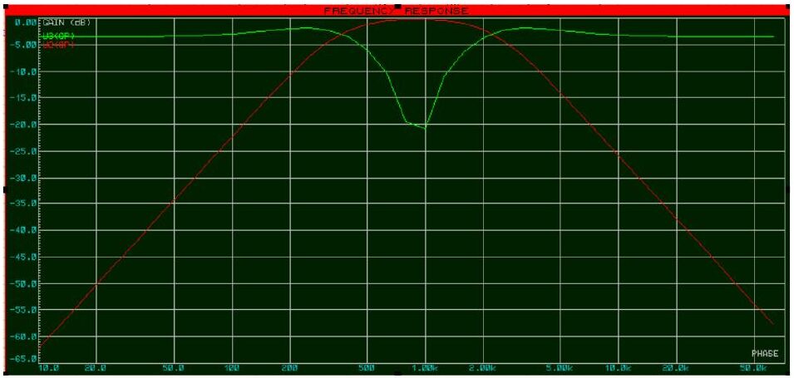Select the green U3(OP) trace label
This screenshot has height=378, width=794.
click(x=59, y=37)
